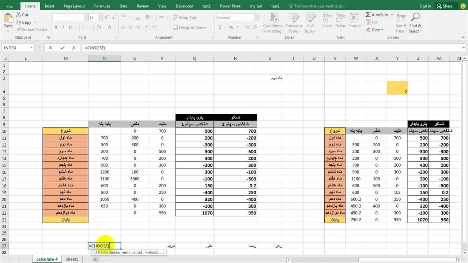468x263 pixels.
Task: Open Insert Function fx dialog
Action: click(x=74, y=48)
